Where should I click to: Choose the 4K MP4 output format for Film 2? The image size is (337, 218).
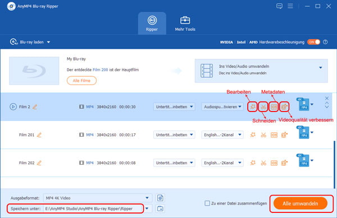(x=305, y=104)
